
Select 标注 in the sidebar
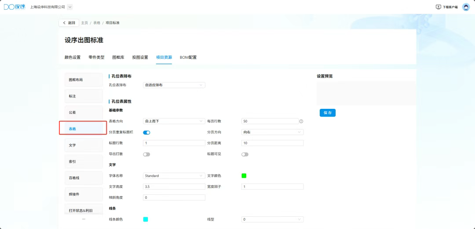84,96
